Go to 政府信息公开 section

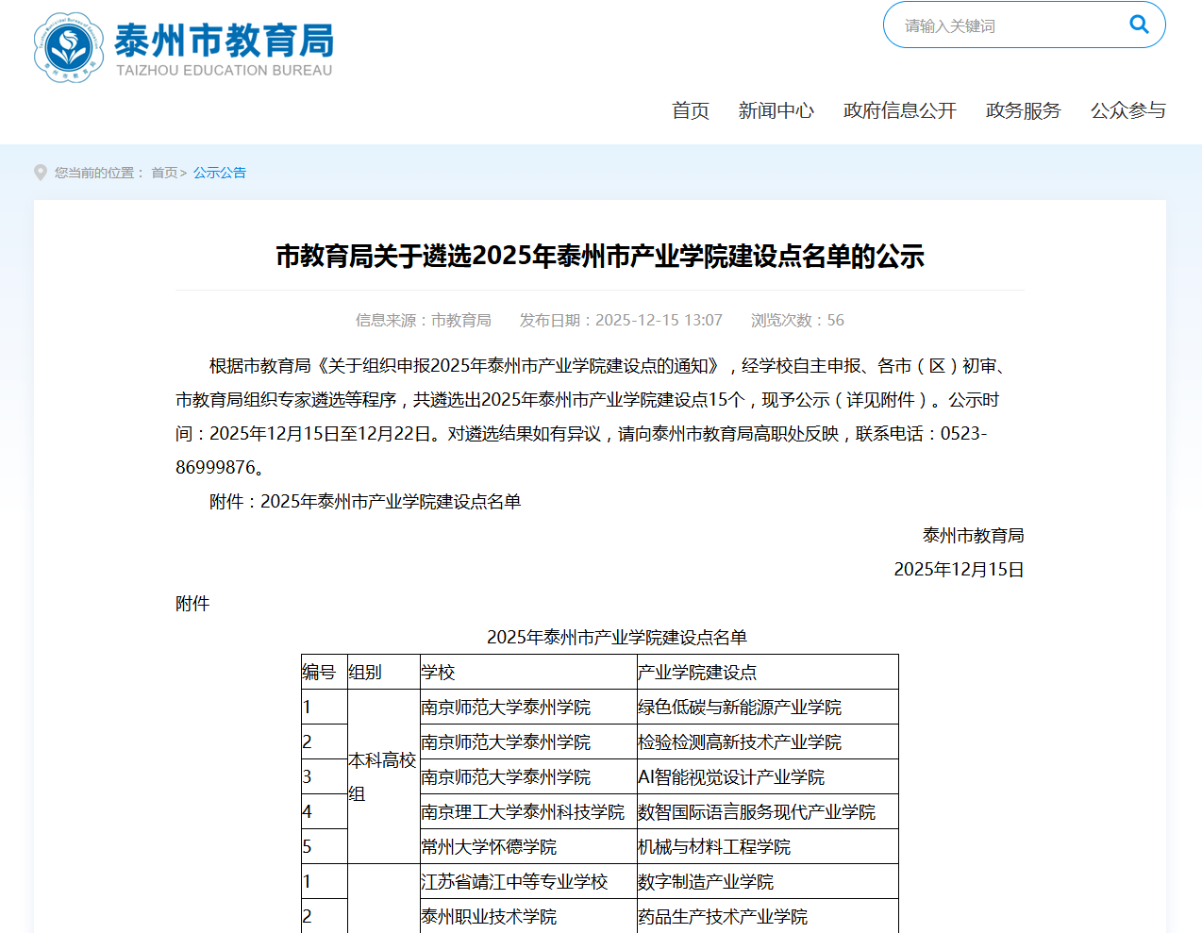[x=899, y=110]
